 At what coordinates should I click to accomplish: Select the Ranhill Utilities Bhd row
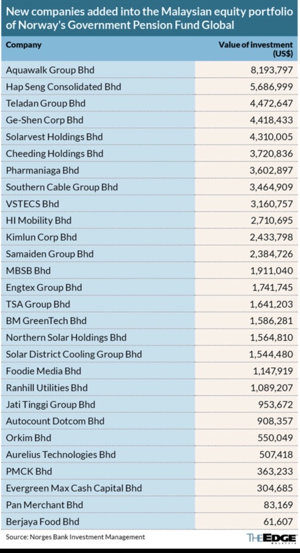pyautogui.click(x=150, y=388)
